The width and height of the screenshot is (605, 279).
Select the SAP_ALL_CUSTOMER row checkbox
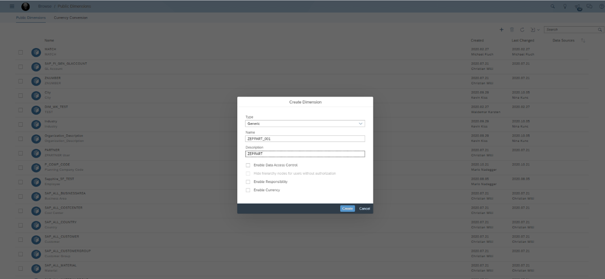[20, 239]
